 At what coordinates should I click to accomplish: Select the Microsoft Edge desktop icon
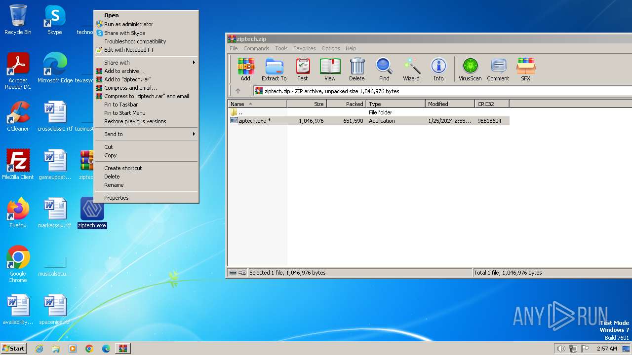(55, 68)
